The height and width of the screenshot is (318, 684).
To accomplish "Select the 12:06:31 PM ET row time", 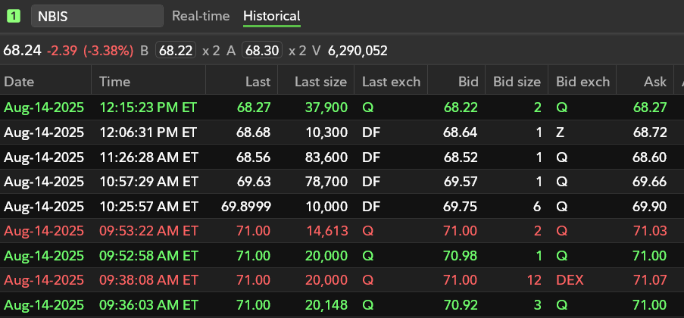I will (148, 132).
